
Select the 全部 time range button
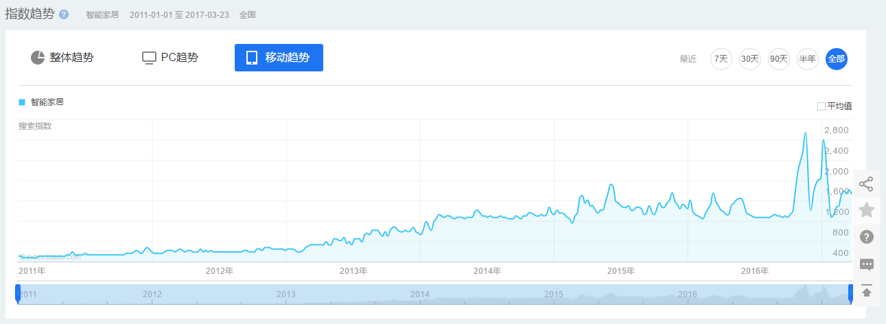836,59
